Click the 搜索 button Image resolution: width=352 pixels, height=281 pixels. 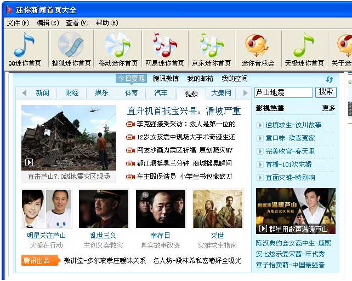point(326,92)
